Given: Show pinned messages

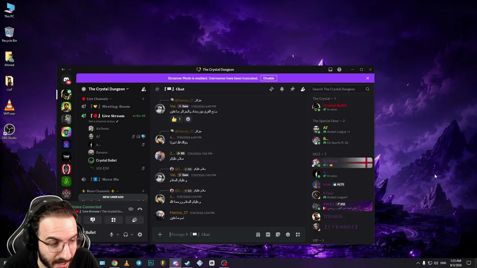Looking at the screenshot, I should [x=292, y=89].
